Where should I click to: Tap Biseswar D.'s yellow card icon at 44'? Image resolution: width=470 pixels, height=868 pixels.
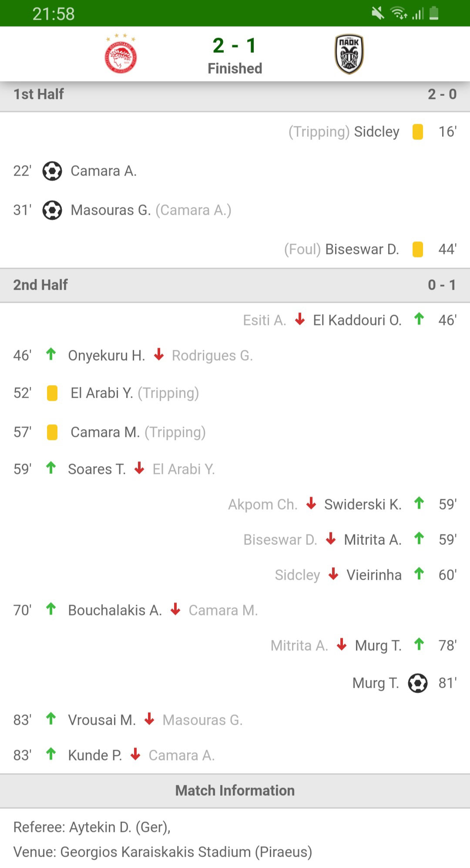pyautogui.click(x=418, y=249)
